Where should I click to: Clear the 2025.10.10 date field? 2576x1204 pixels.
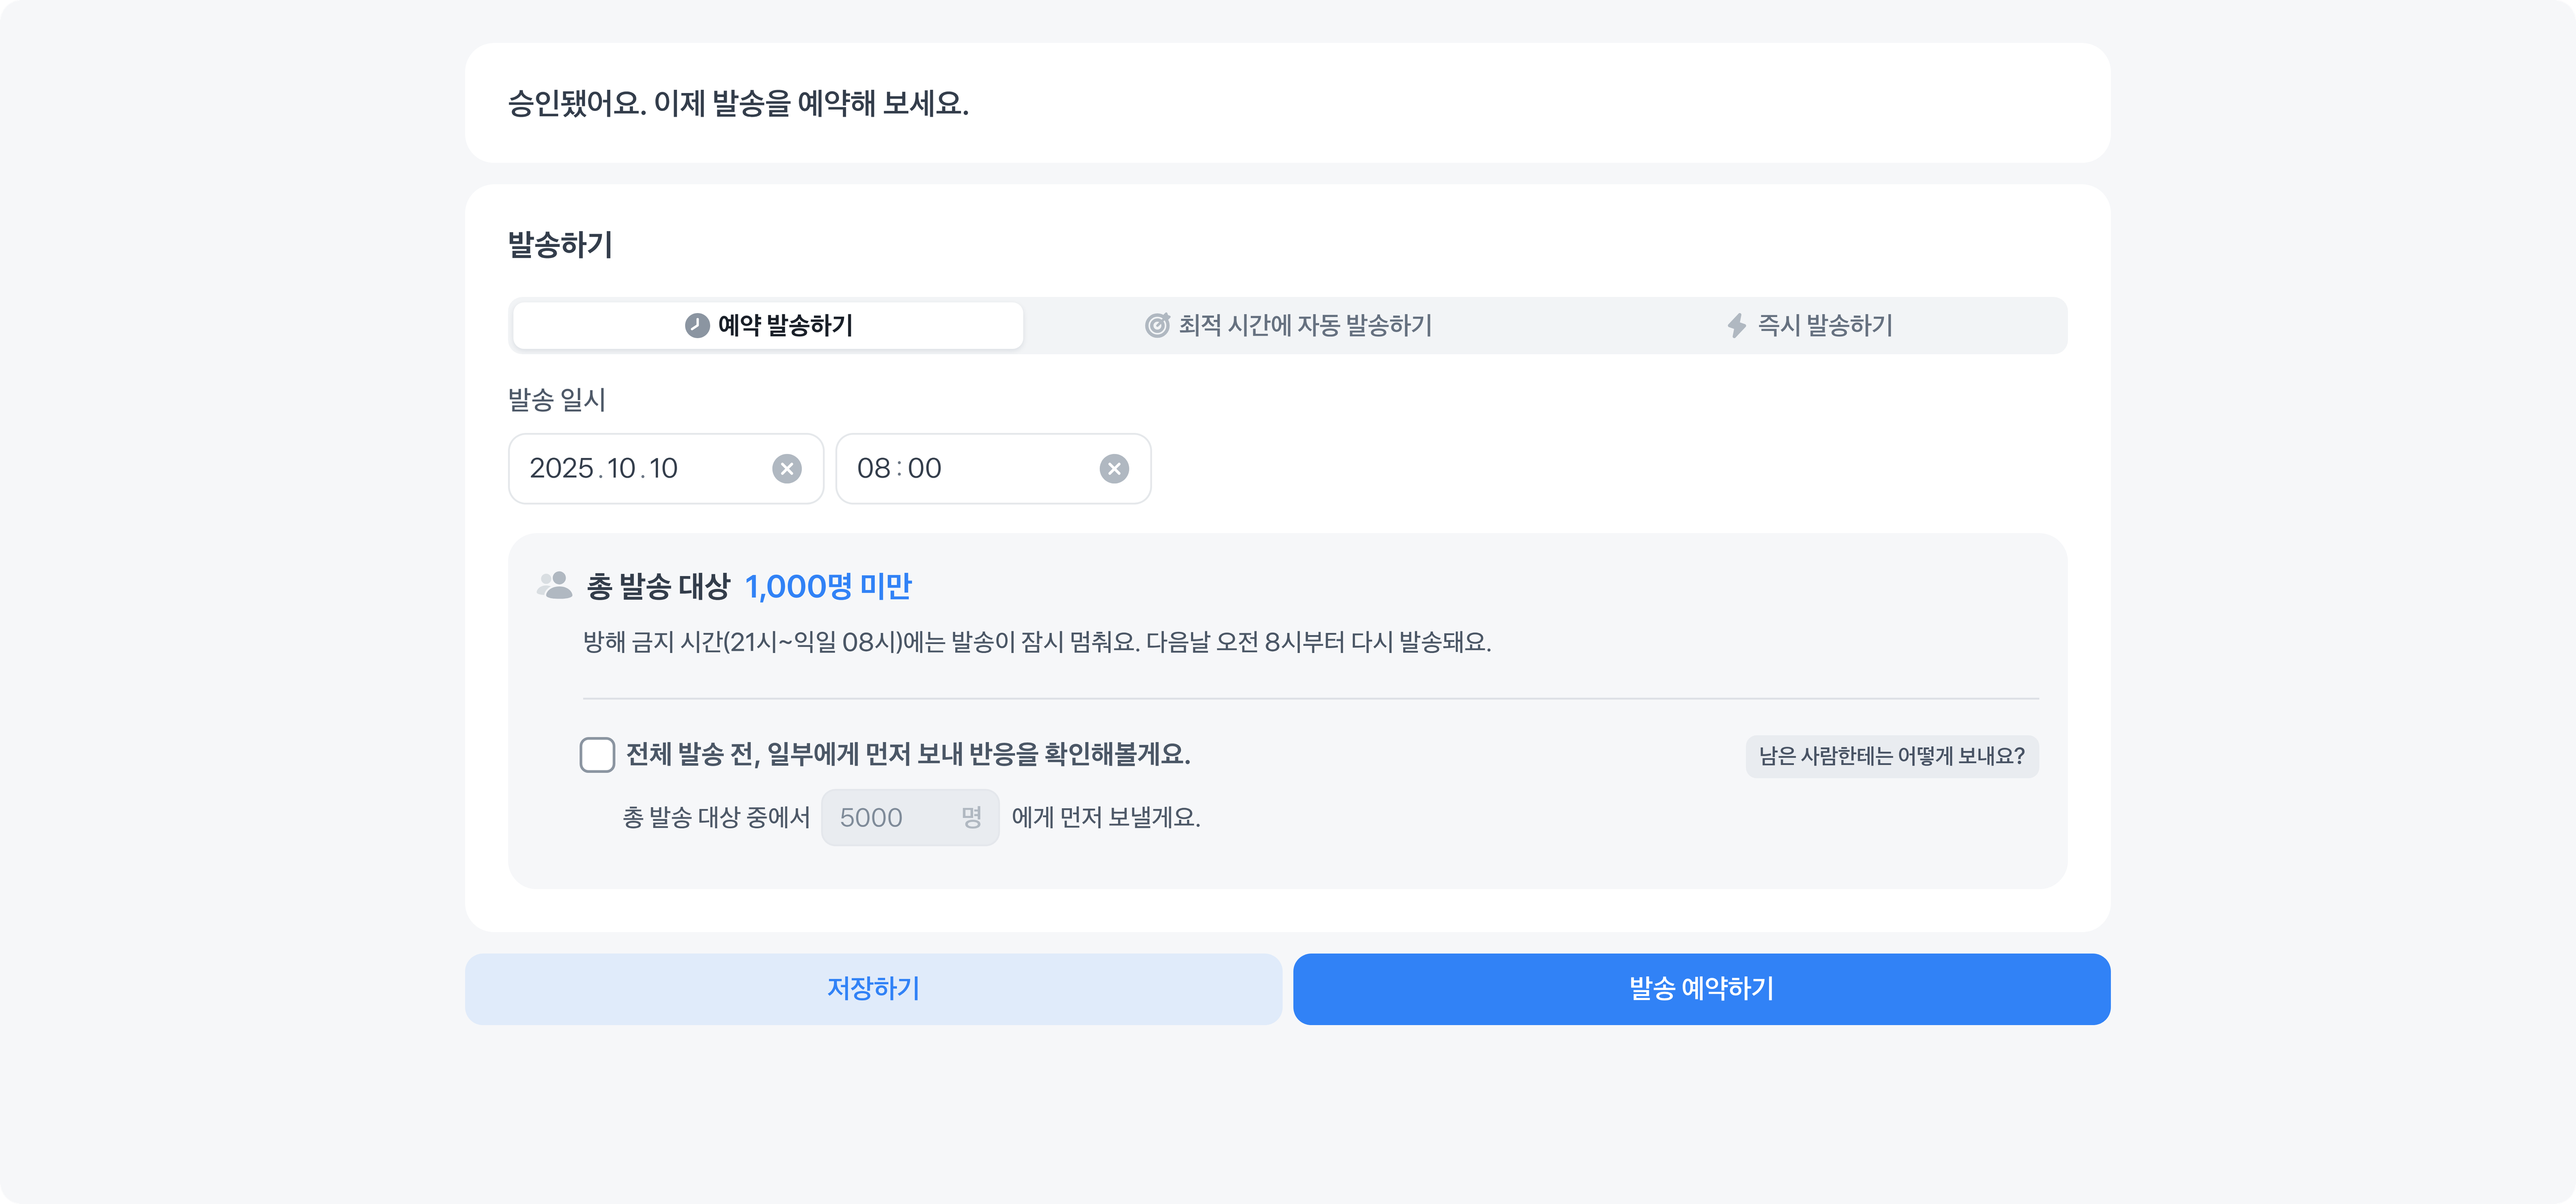coord(787,469)
